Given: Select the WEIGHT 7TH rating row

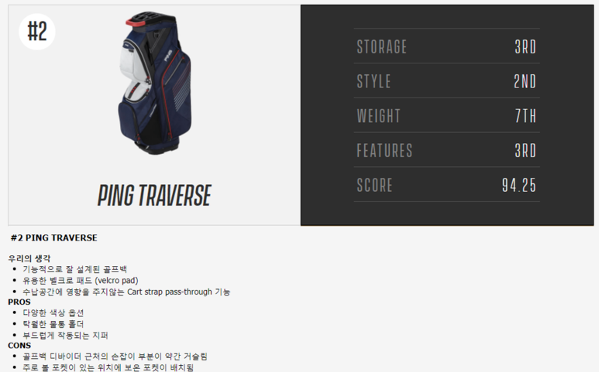Looking at the screenshot, I should [x=446, y=115].
